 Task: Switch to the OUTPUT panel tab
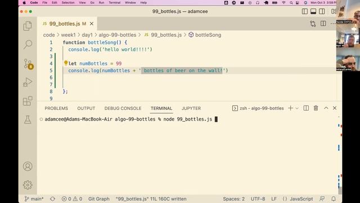tap(86, 108)
